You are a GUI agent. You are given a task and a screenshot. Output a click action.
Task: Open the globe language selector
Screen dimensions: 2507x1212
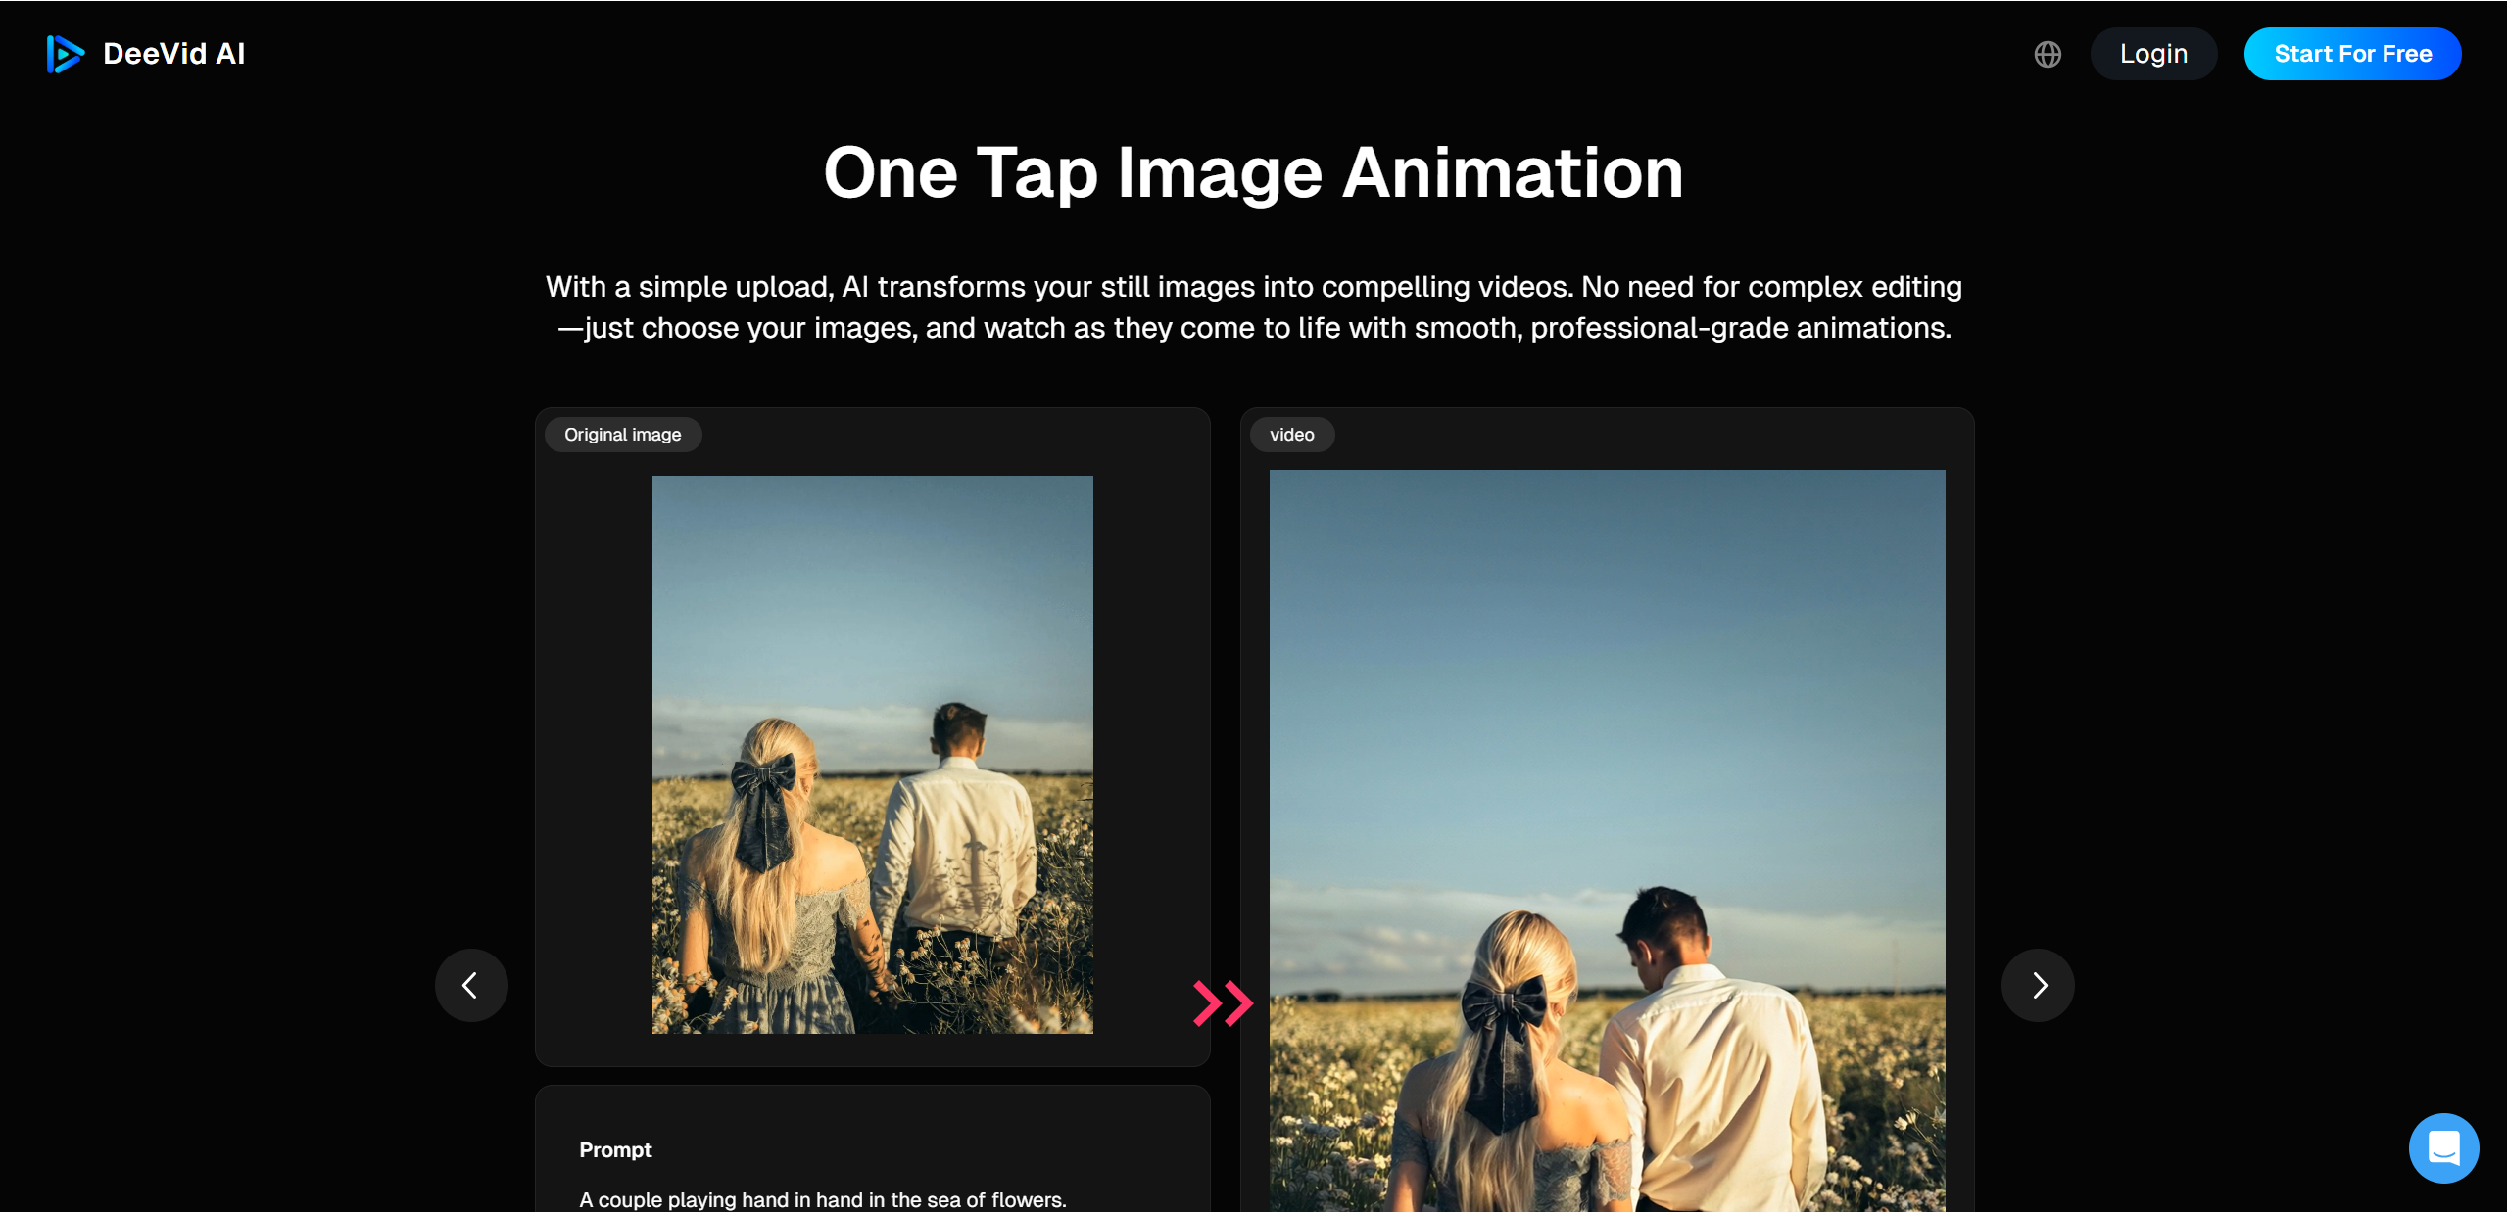pyautogui.click(x=2047, y=54)
